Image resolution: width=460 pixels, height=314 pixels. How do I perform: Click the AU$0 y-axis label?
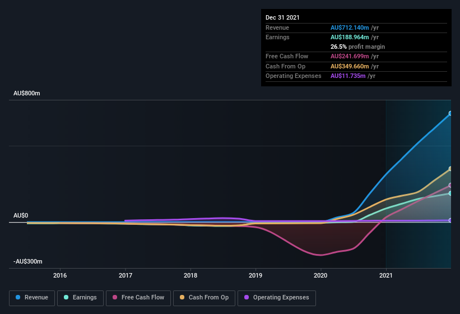pyautogui.click(x=21, y=216)
